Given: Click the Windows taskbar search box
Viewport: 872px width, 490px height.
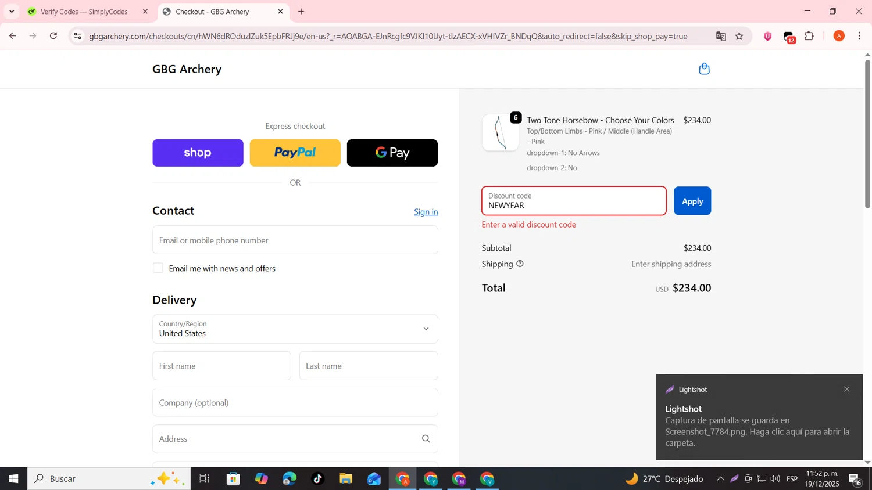Looking at the screenshot, I should click(x=109, y=479).
